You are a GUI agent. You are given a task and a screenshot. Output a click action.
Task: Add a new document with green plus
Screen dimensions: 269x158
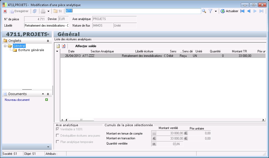click(46, 100)
